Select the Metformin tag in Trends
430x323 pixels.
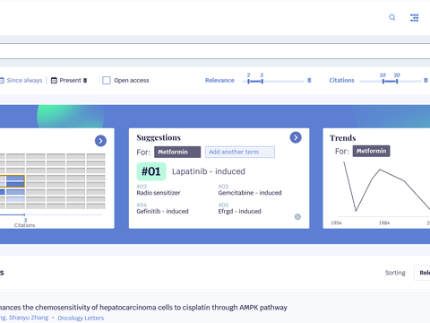[x=371, y=151]
